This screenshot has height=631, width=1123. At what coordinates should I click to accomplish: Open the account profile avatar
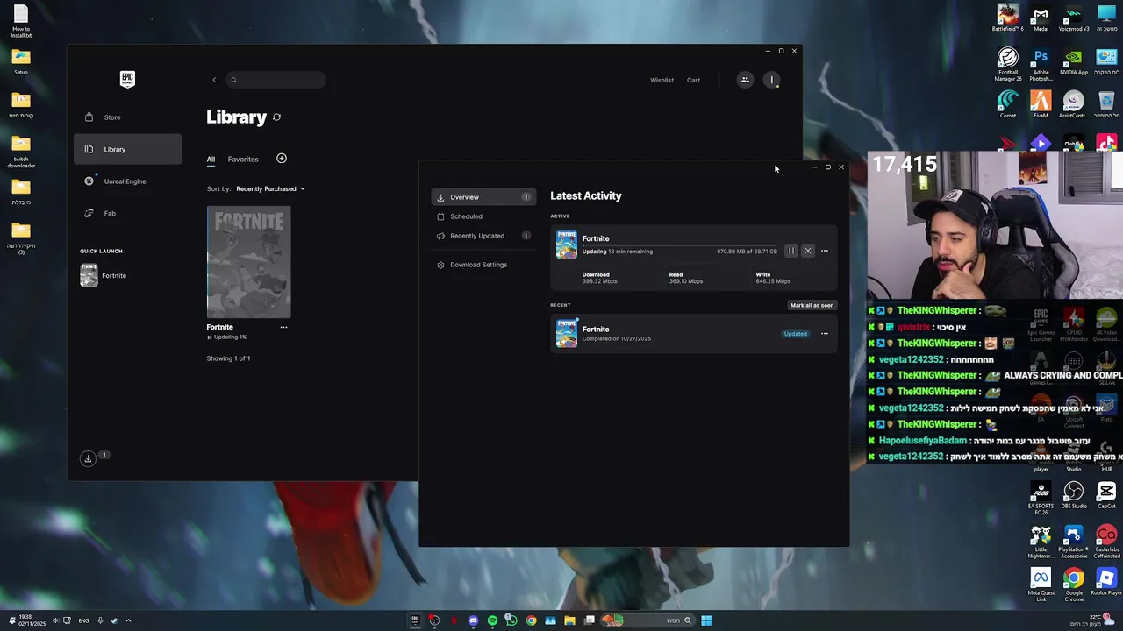point(772,80)
